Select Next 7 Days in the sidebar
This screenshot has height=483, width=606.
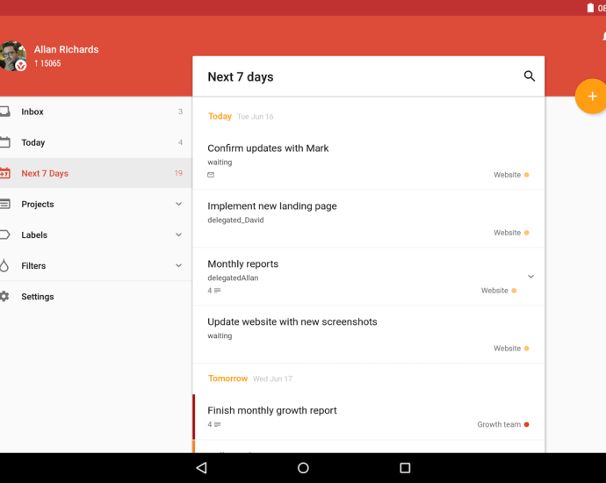[x=96, y=173]
